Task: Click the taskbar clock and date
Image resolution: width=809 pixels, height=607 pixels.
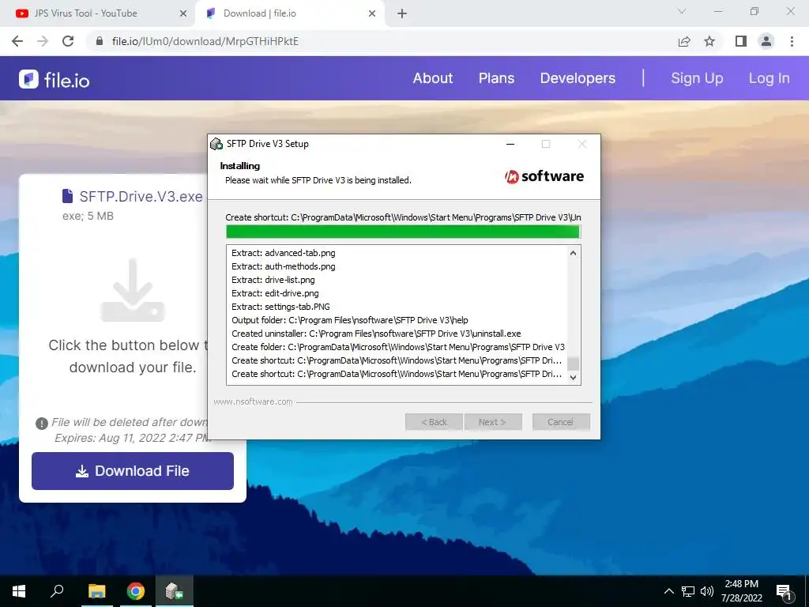Action: pyautogui.click(x=741, y=591)
